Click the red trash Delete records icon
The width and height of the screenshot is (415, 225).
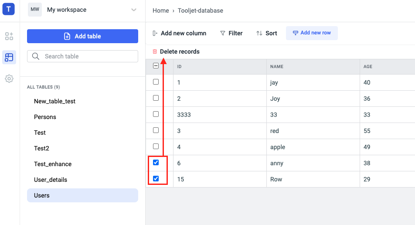coord(155,51)
